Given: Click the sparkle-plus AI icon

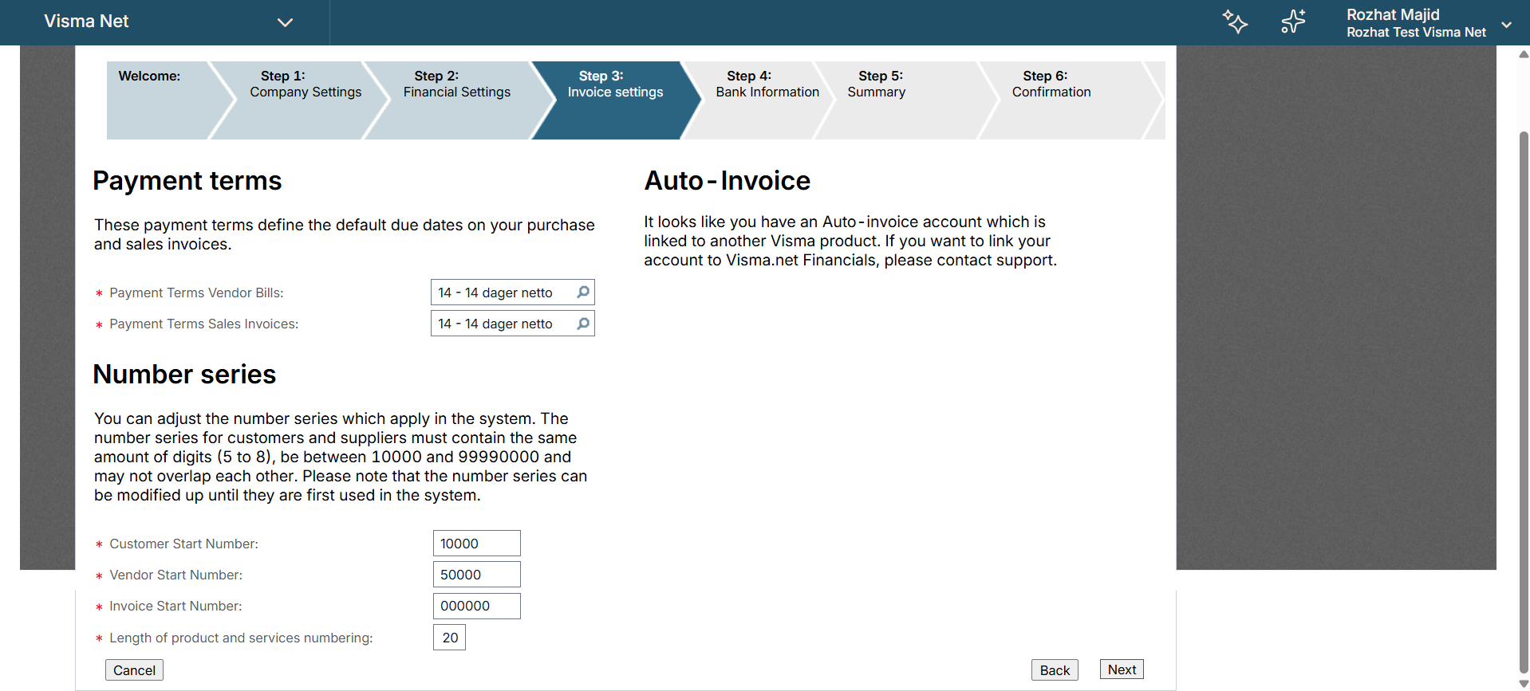Looking at the screenshot, I should 1293,22.
